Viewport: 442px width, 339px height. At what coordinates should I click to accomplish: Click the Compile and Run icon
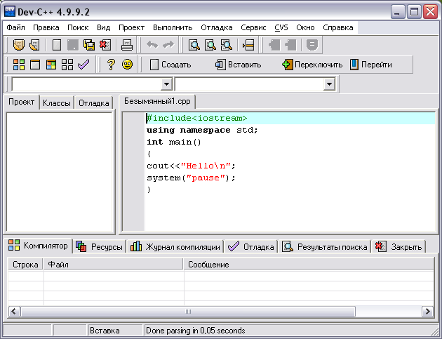click(x=51, y=65)
